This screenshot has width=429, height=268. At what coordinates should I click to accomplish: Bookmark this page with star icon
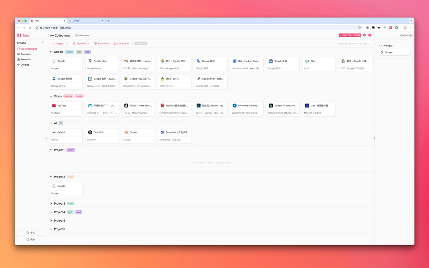[x=360, y=28]
